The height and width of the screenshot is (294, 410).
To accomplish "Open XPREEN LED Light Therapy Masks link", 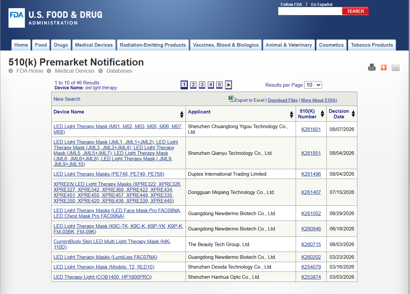I will (x=117, y=192).
